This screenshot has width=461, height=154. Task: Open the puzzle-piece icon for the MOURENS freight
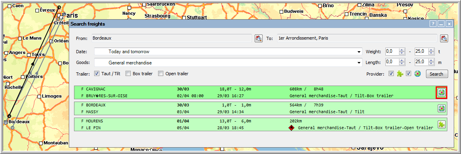click(x=442, y=124)
